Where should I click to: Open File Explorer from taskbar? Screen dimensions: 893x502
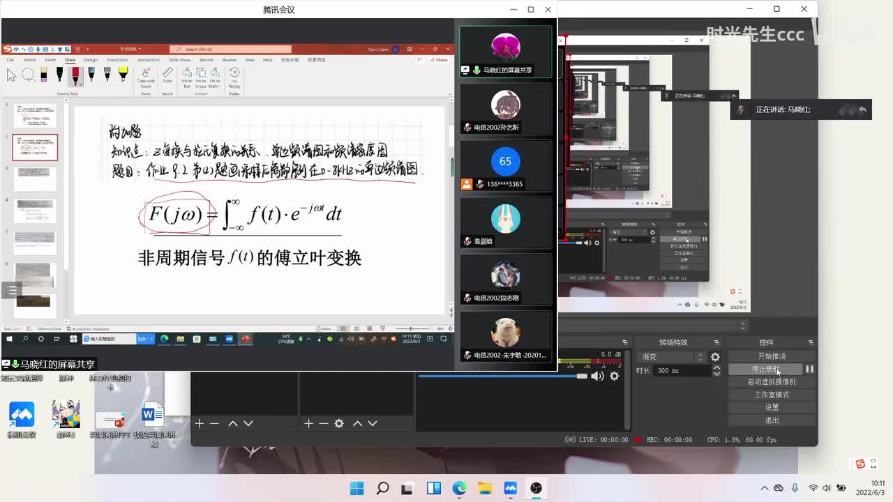[485, 488]
